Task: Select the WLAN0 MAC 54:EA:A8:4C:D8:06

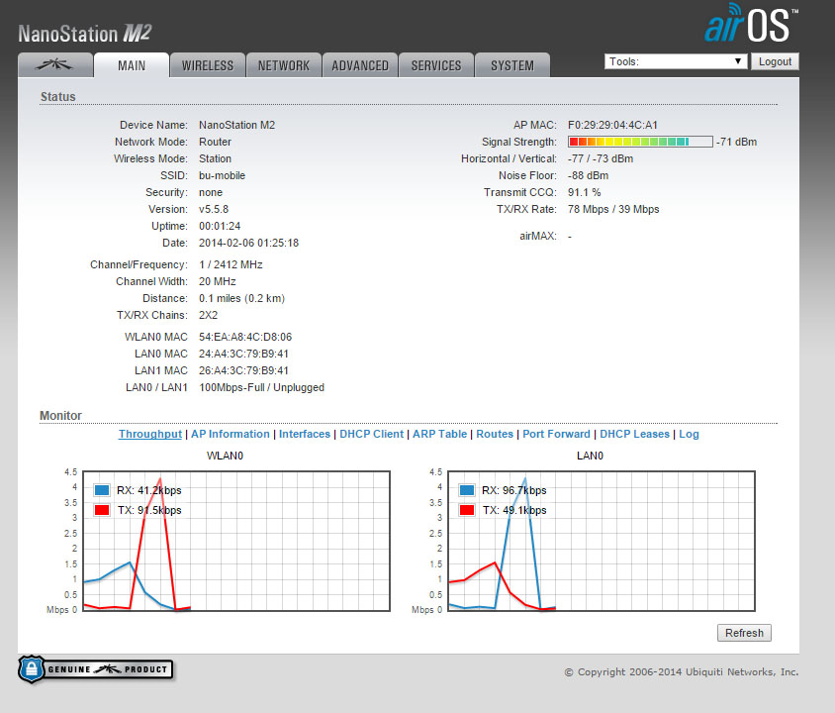Action: click(x=245, y=337)
